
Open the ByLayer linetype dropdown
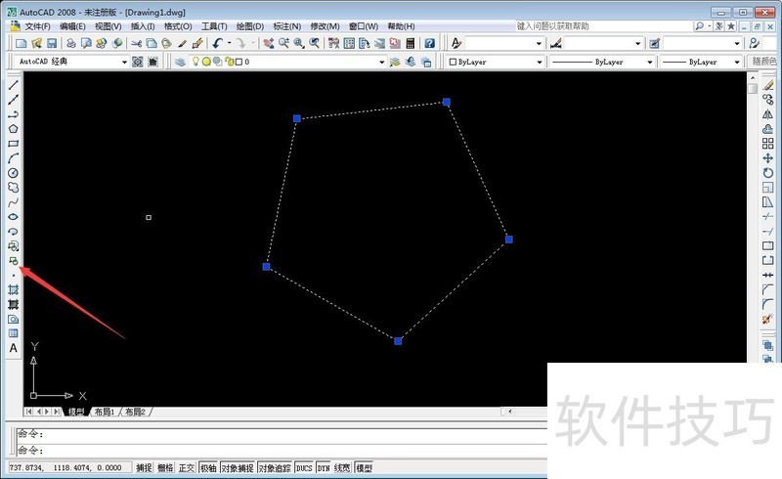pyautogui.click(x=649, y=62)
